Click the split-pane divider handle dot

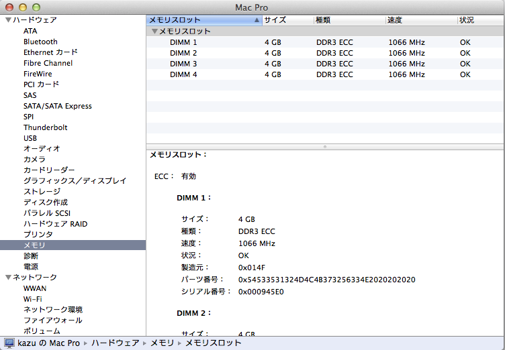pyautogui.click(x=325, y=147)
